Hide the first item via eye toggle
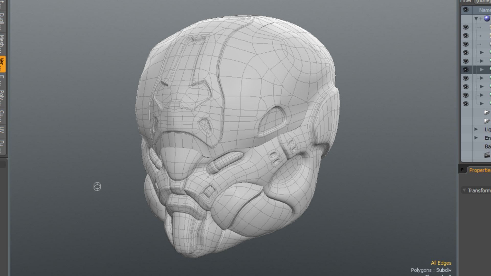 point(466,27)
